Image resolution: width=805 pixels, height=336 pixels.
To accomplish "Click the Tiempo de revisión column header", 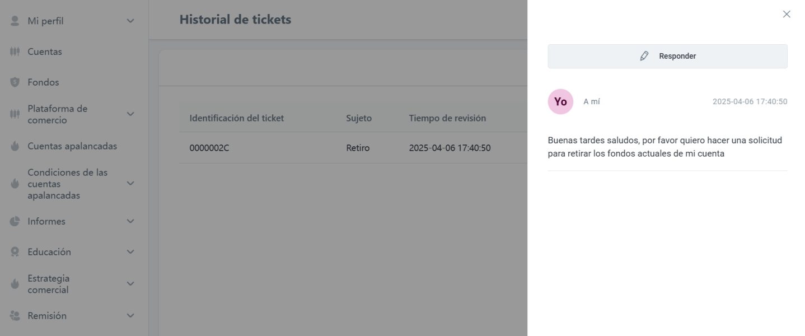I will [x=447, y=118].
